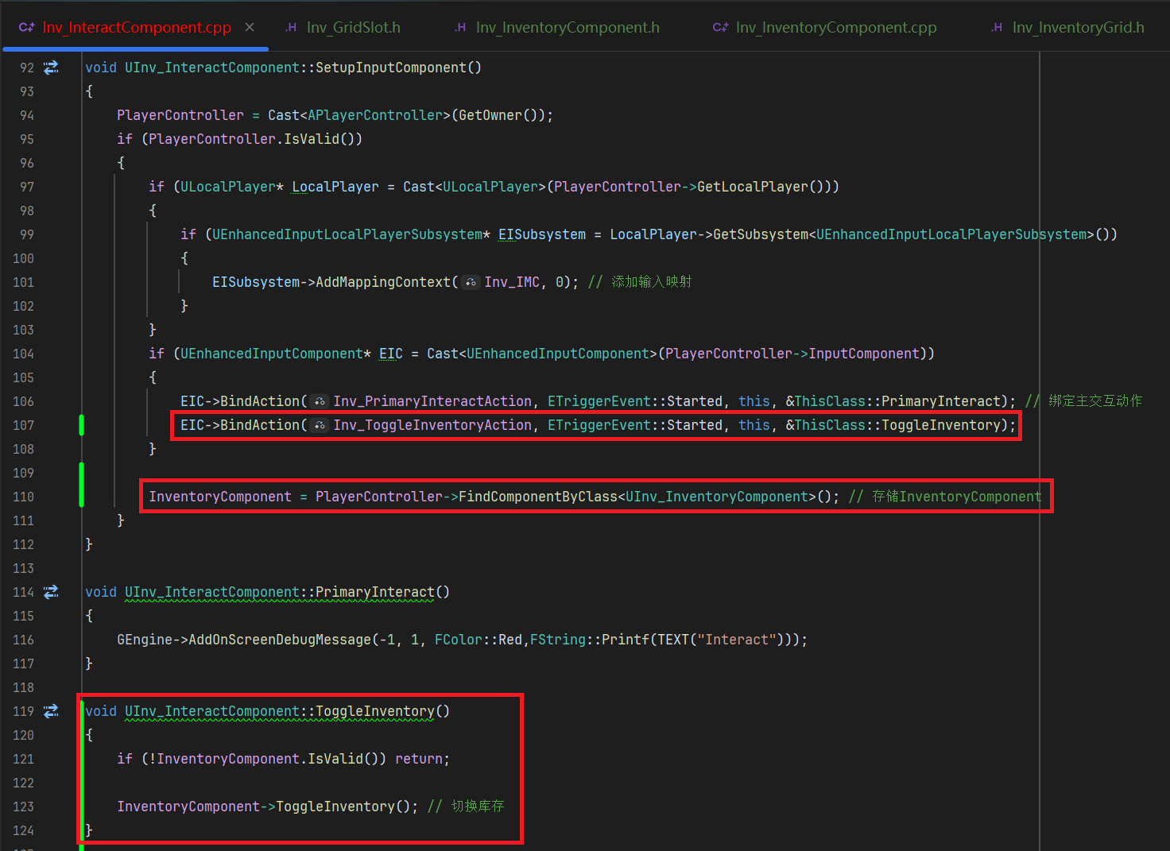Click Inv_ToggleInventoryAction on line 107

(432, 425)
